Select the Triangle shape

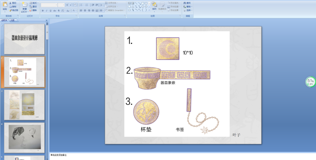[x=133, y=7]
